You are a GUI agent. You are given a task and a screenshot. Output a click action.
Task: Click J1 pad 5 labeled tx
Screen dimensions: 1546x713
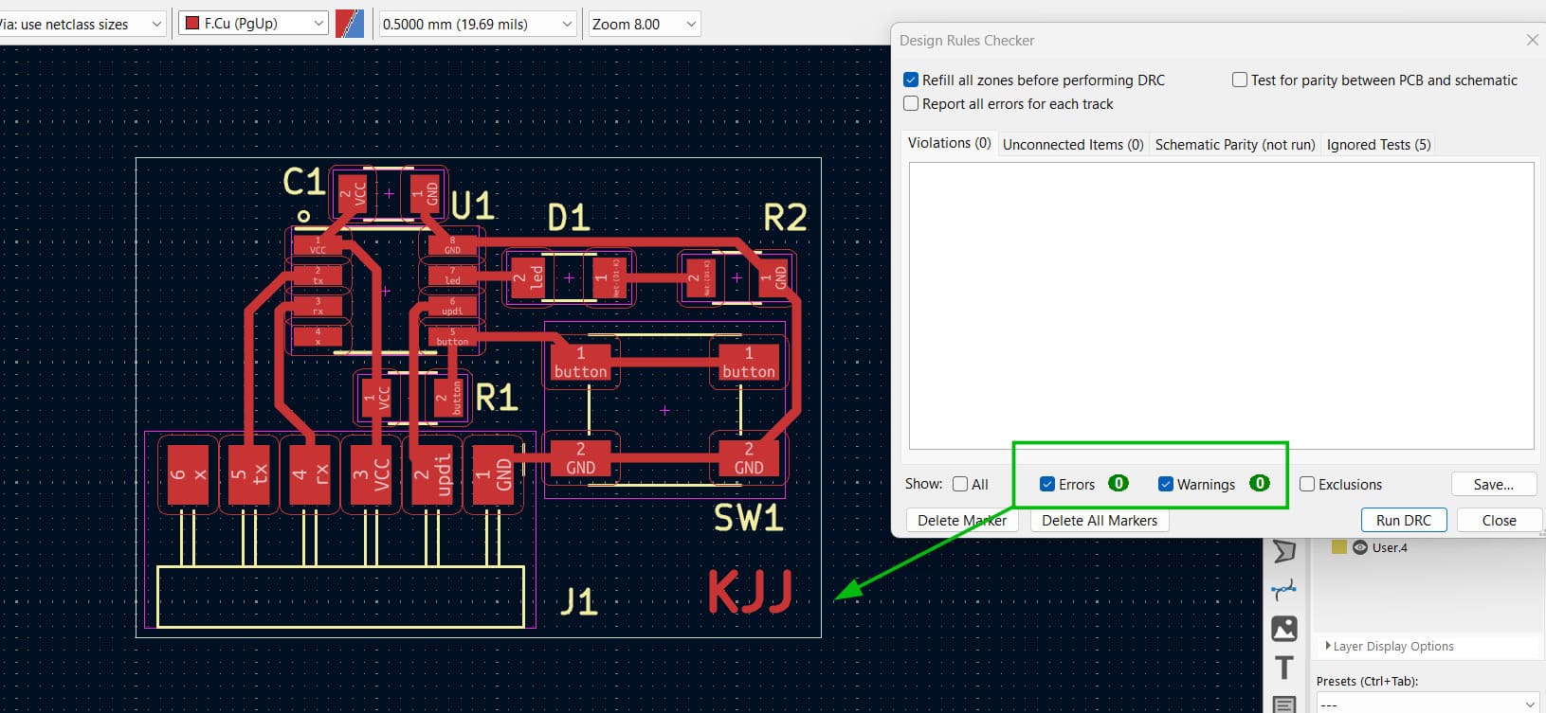click(x=250, y=473)
